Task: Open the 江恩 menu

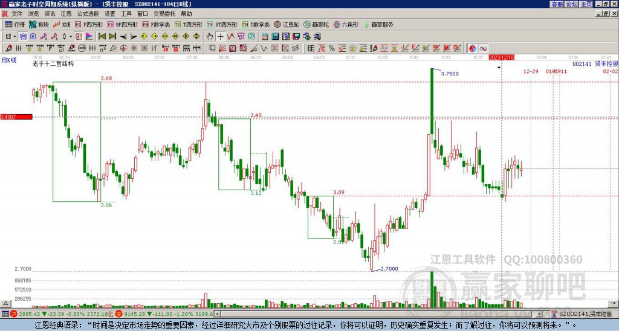Action: pyautogui.click(x=66, y=14)
